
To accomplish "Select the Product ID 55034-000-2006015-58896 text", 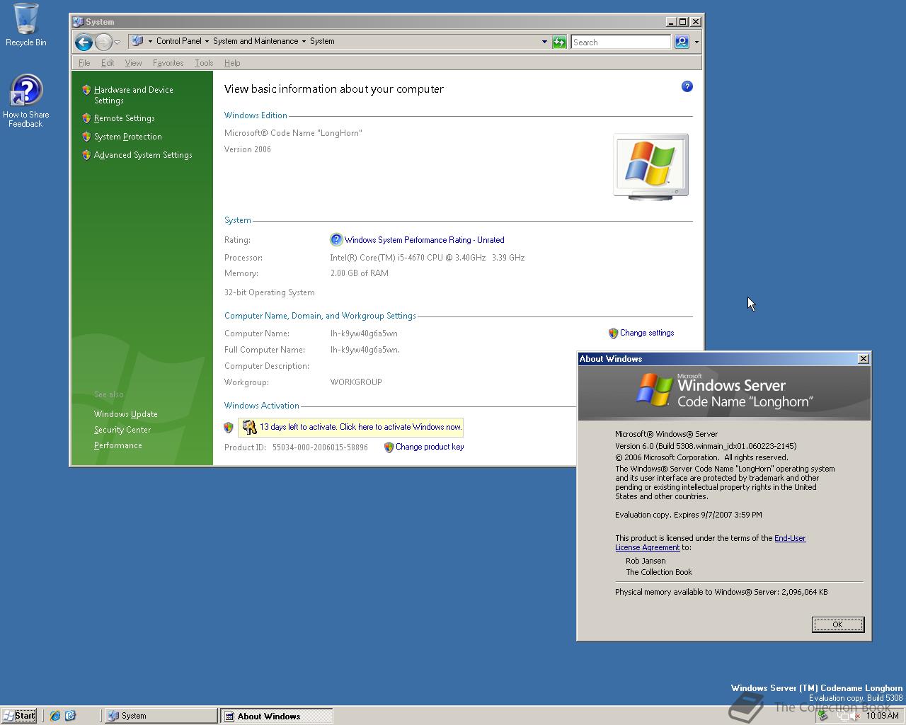I will pos(320,447).
